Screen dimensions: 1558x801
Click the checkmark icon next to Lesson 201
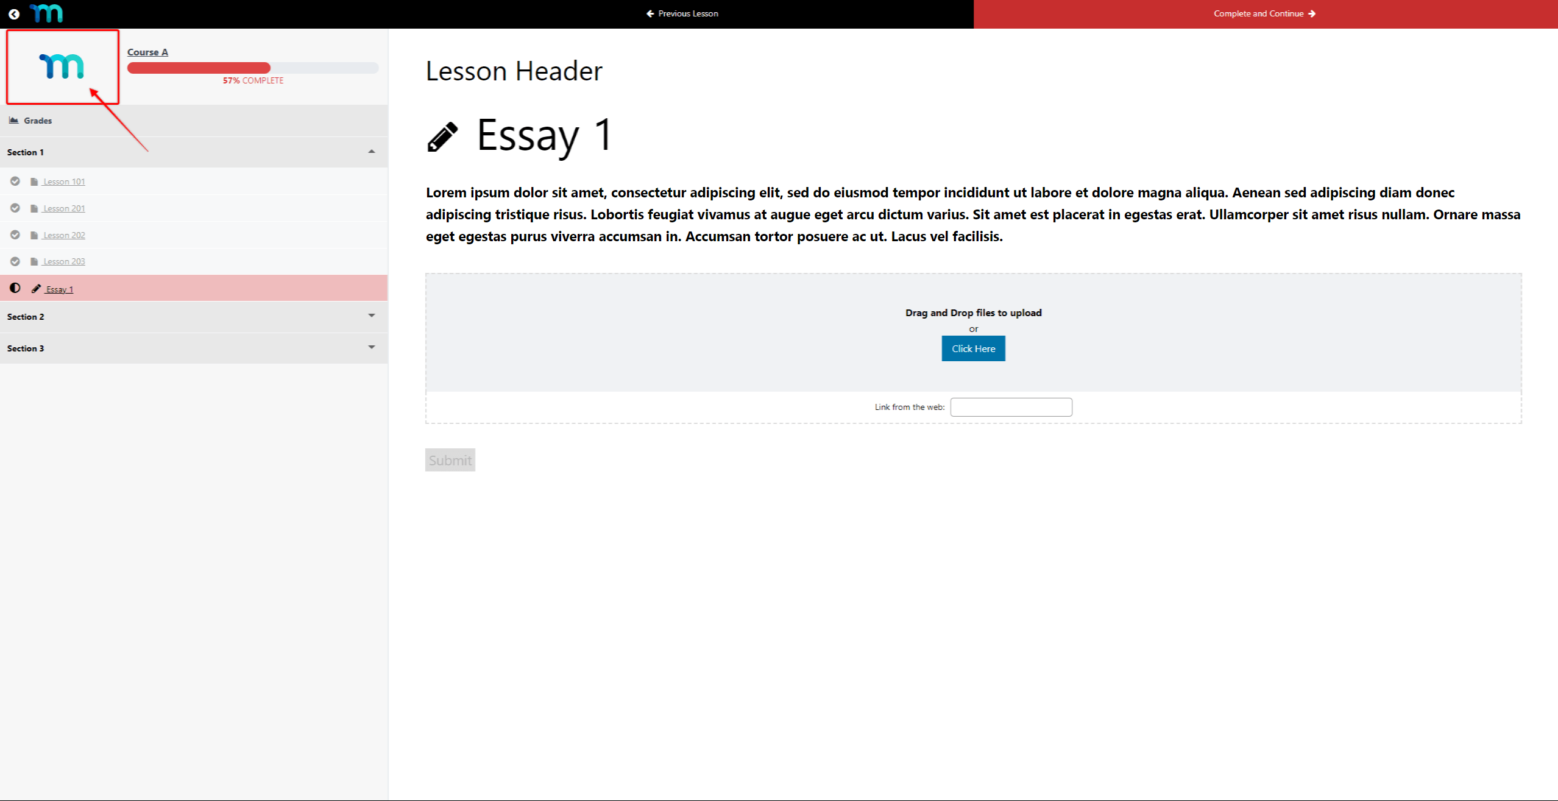(14, 208)
